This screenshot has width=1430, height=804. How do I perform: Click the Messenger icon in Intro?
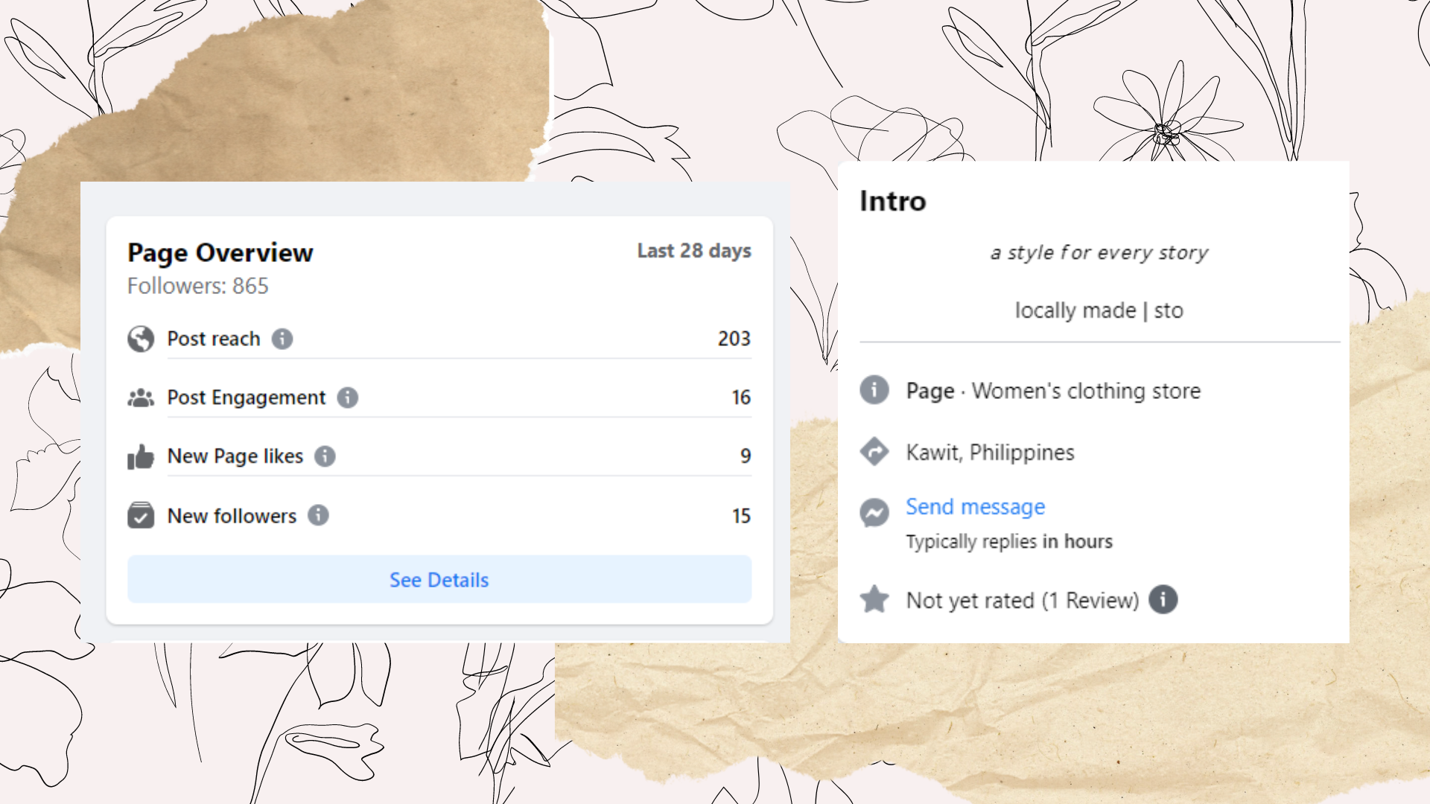click(x=874, y=512)
